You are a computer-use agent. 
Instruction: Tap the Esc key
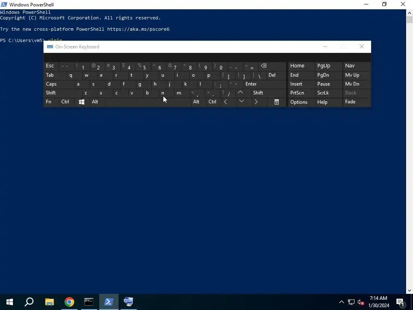pyautogui.click(x=51, y=66)
